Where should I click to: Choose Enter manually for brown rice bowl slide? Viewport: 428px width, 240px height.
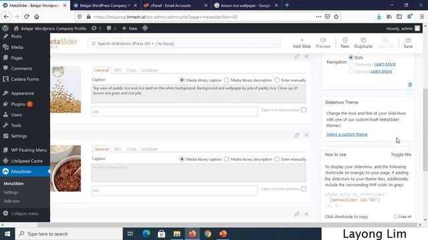coord(277,159)
